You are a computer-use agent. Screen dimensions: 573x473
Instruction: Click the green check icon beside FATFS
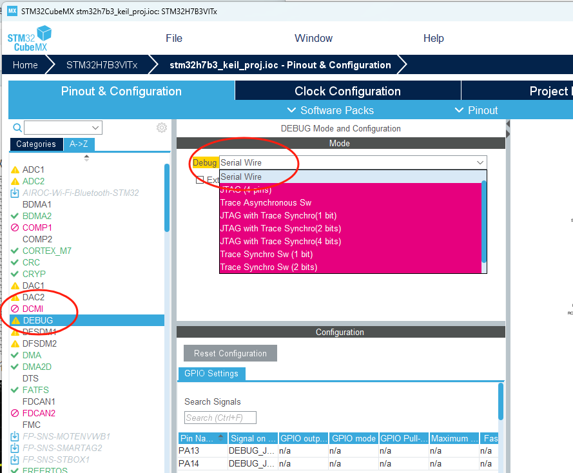coord(15,390)
